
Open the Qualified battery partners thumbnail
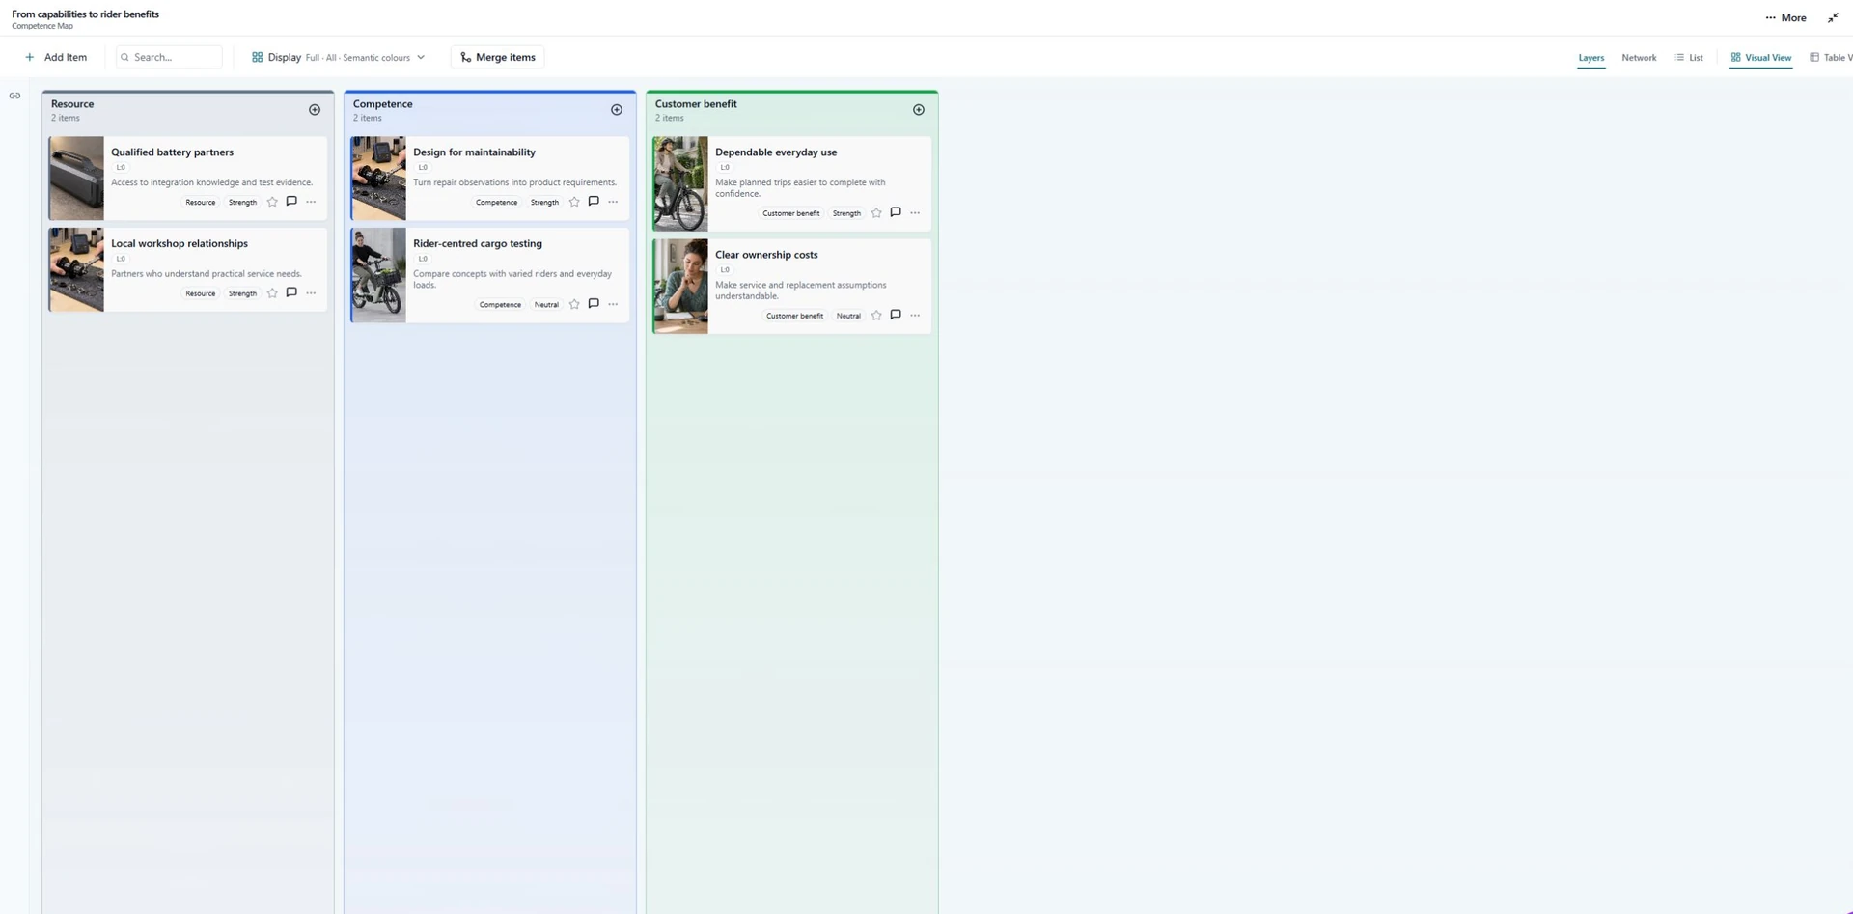(x=76, y=179)
